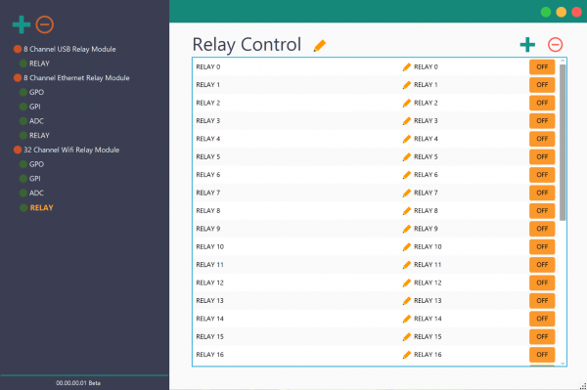This screenshot has height=390, width=587.
Task: Click the orange minus icon in sidebar
Action: (45, 24)
